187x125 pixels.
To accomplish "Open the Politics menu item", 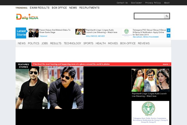I will point(34,43).
